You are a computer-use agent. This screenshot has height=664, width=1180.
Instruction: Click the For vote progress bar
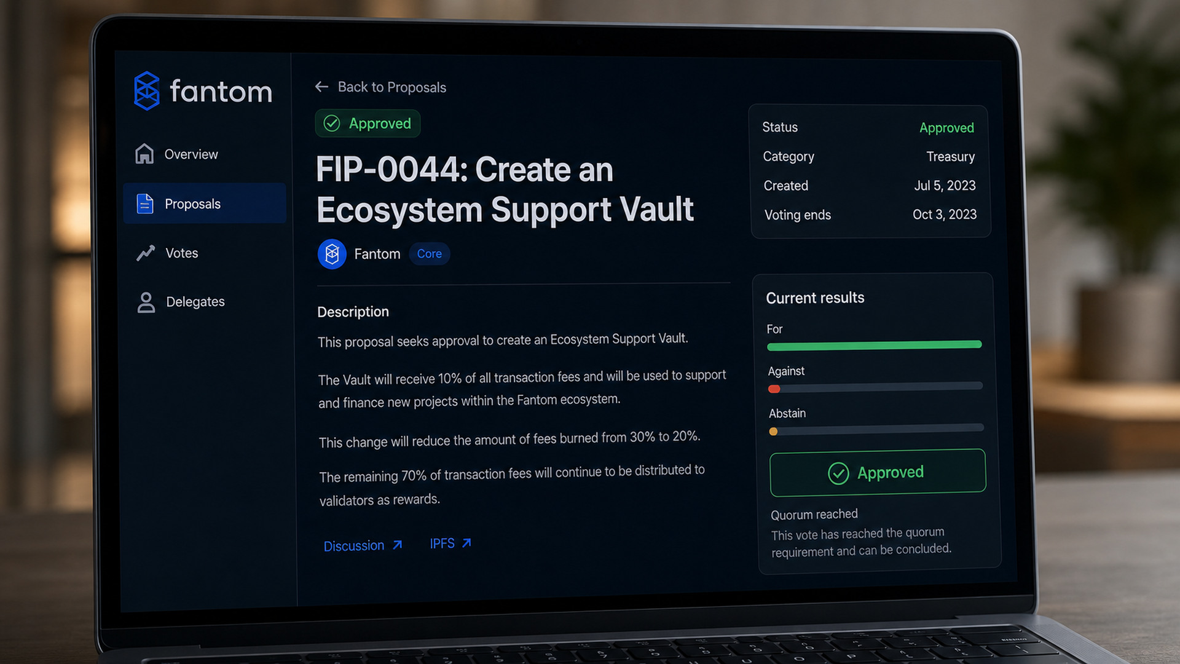coord(875,346)
